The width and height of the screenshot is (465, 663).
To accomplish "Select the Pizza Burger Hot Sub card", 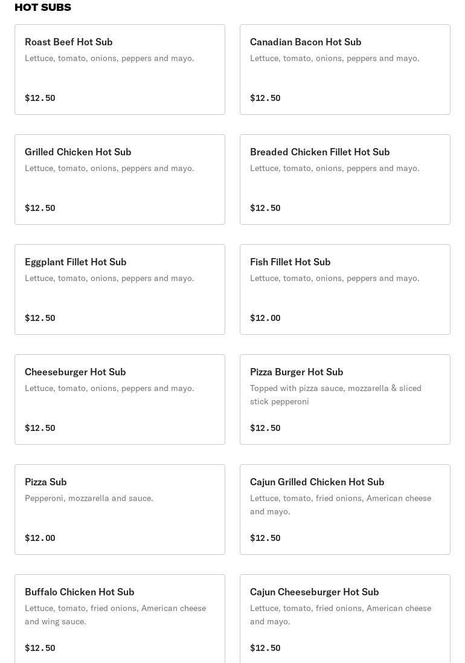I will point(345,399).
